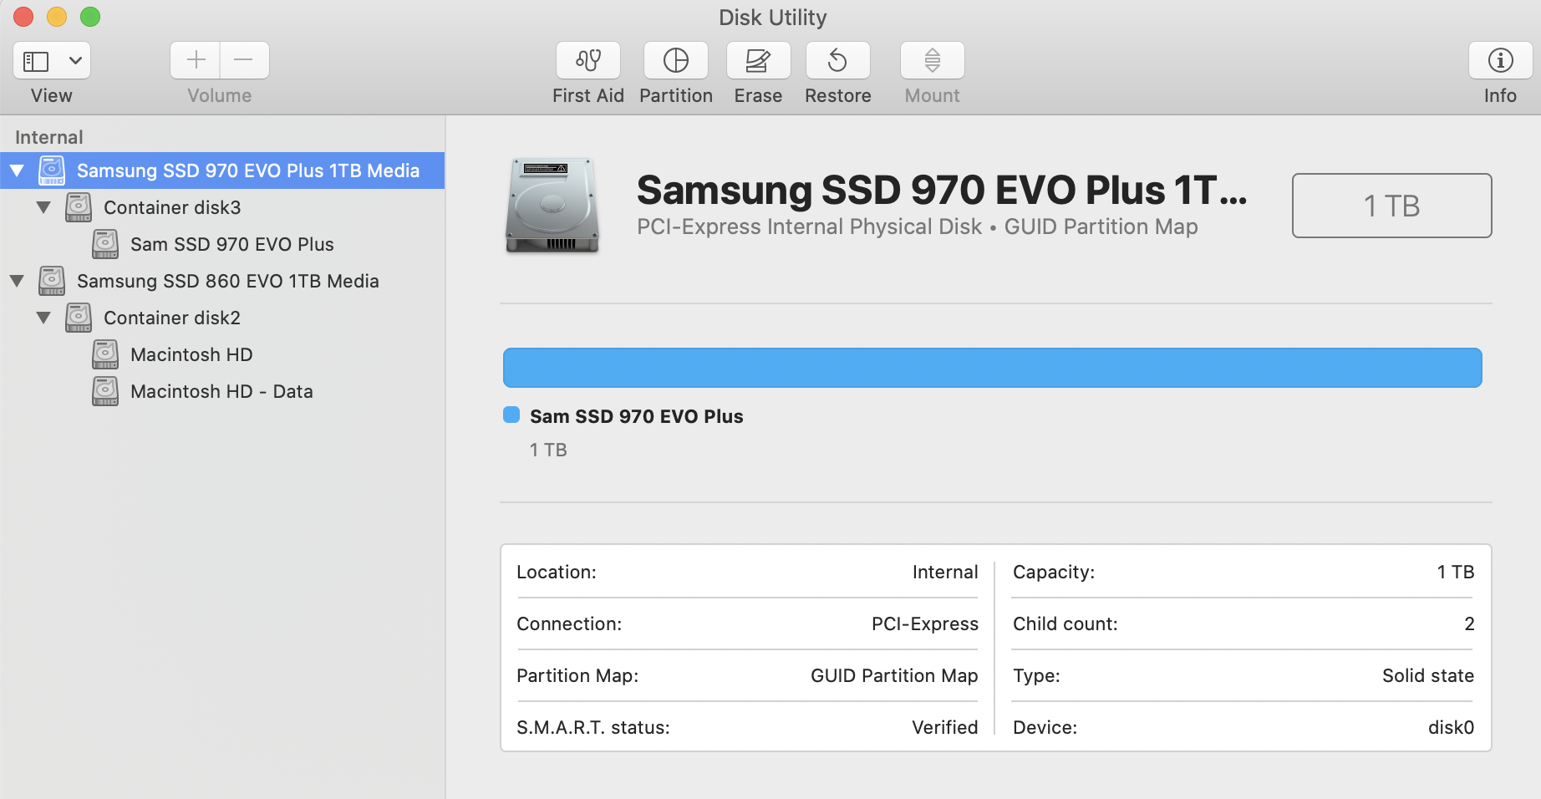
Task: Click the blue legend swatch for Sam SSD
Action: [x=511, y=415]
